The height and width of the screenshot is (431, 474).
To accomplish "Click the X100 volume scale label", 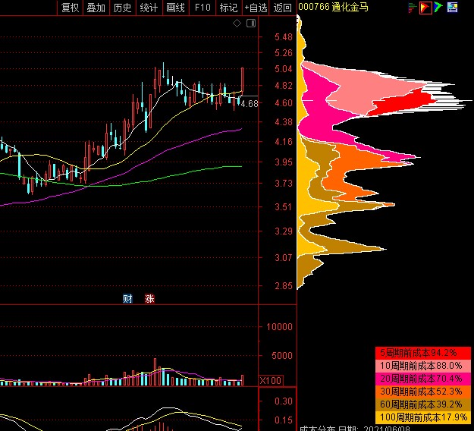I will (x=271, y=380).
